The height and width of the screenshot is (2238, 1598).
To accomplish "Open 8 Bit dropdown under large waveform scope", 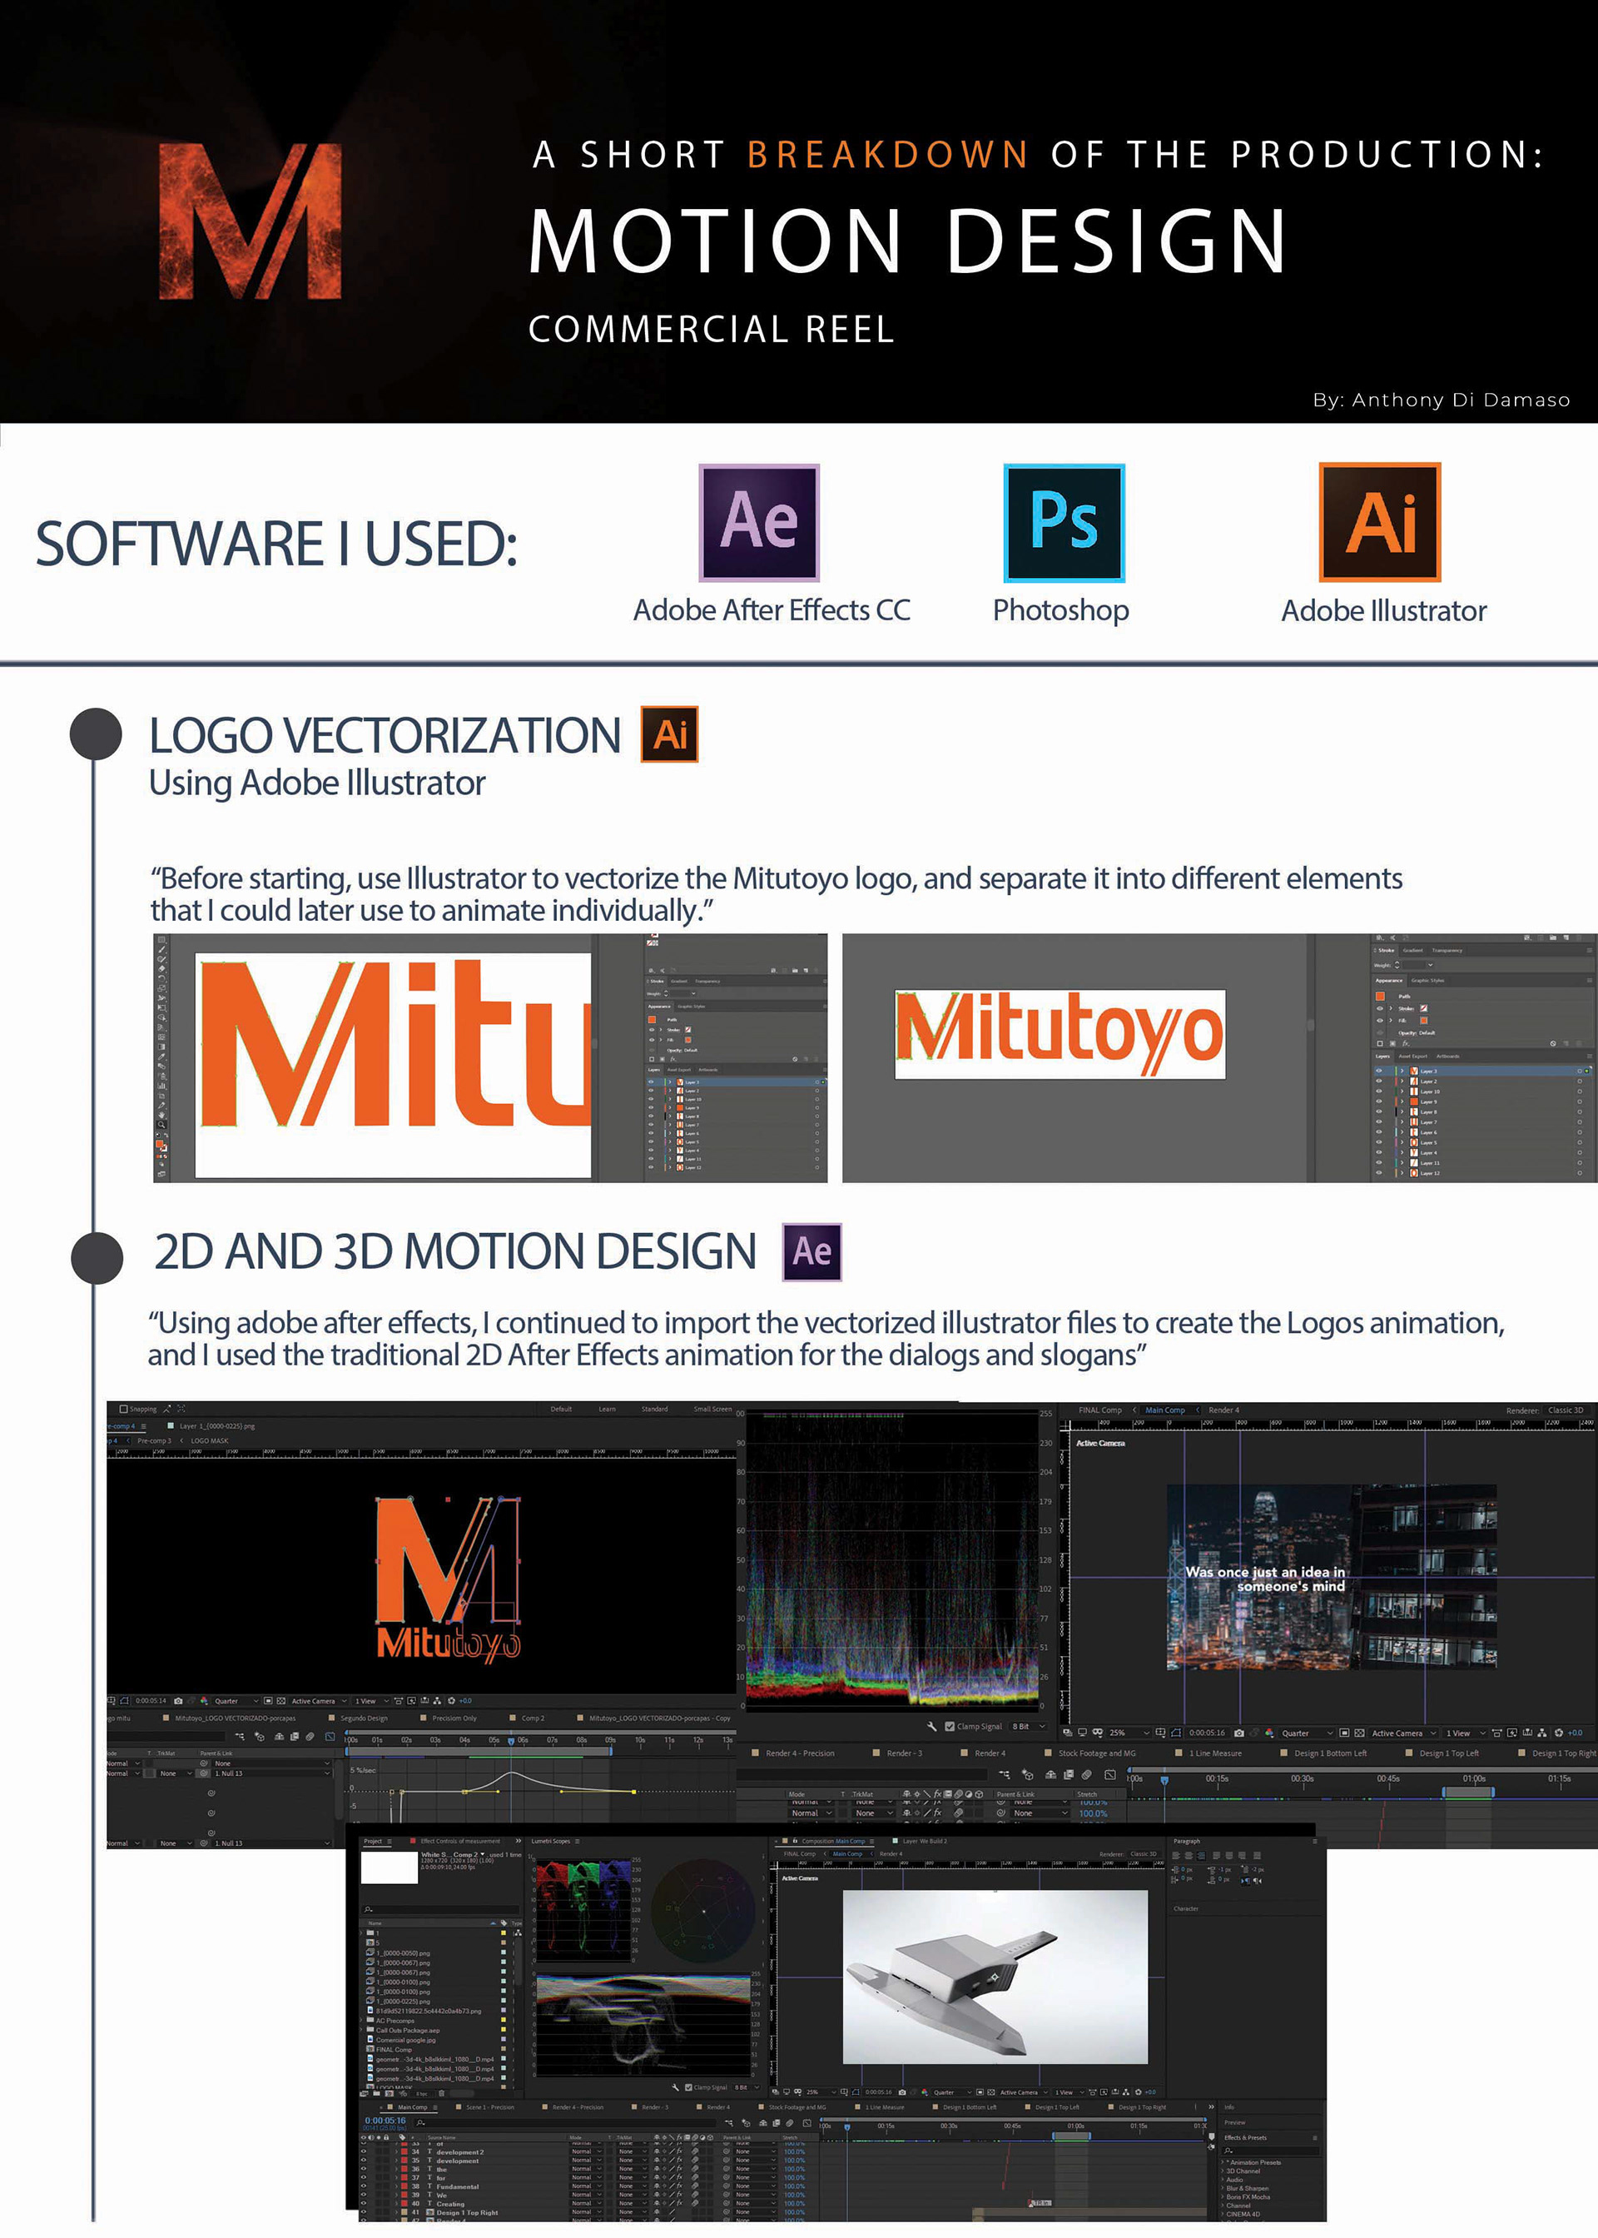I will click(1028, 1728).
